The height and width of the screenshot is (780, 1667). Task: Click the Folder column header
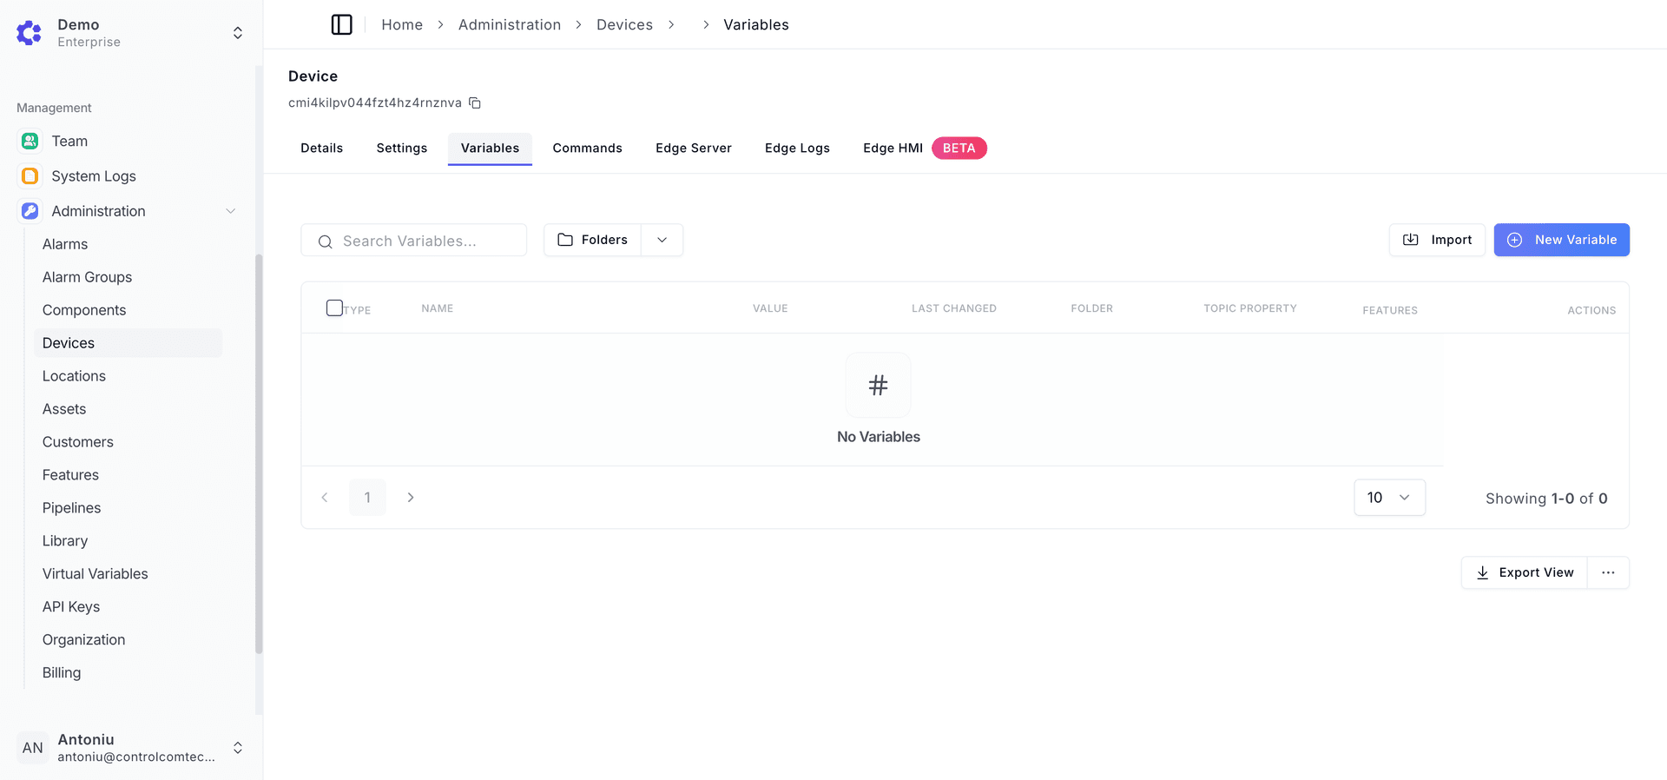point(1091,308)
